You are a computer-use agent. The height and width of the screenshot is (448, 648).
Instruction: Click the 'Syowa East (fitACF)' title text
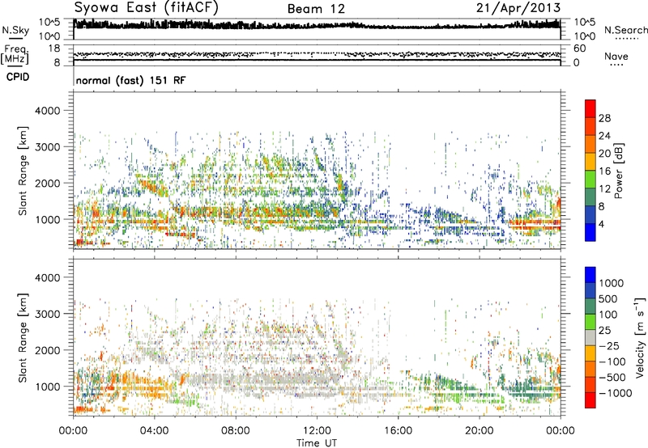pos(146,7)
